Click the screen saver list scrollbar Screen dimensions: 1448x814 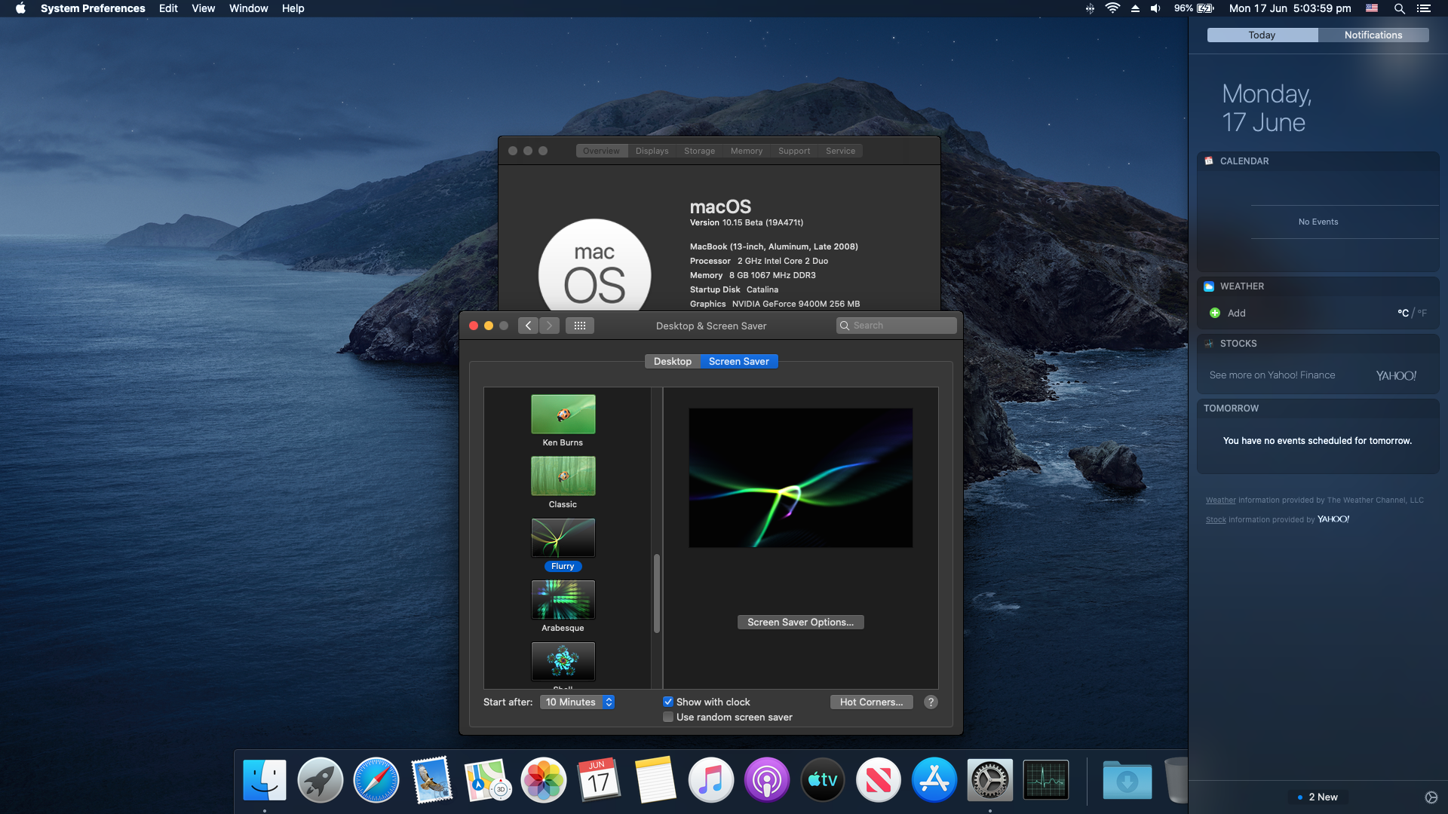click(x=657, y=594)
